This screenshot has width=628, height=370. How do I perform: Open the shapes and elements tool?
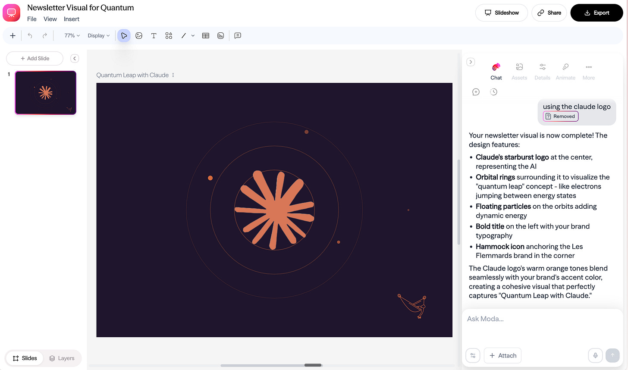[x=169, y=36]
